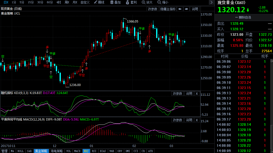Toggle 隐藏主指标 to hide the main indicator
The image size is (273, 153).
[x=168, y=9]
